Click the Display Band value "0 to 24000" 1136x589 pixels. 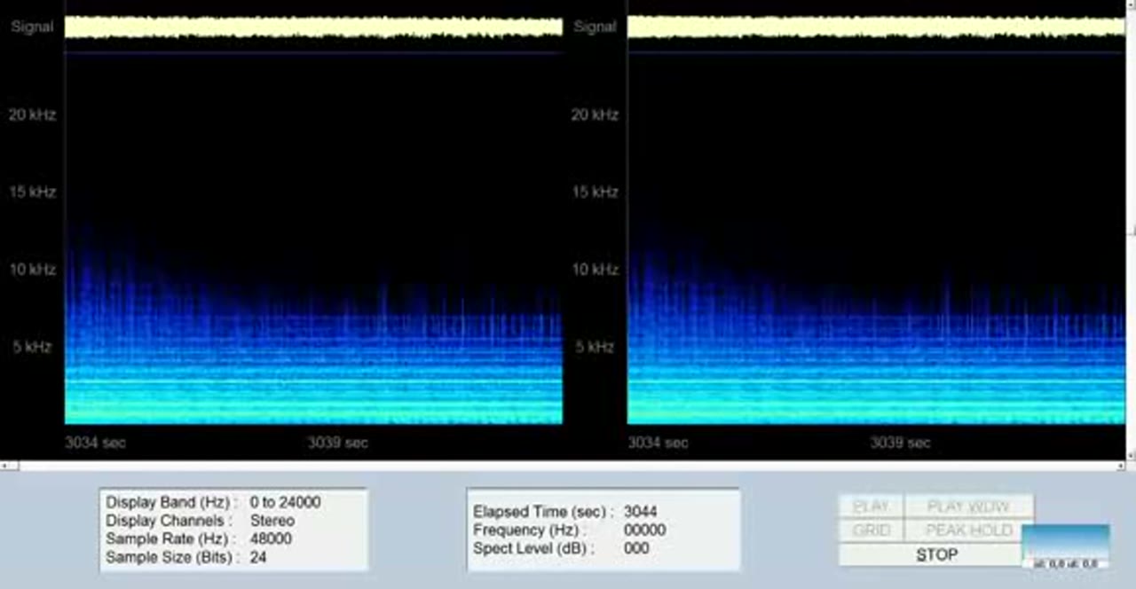tap(285, 502)
